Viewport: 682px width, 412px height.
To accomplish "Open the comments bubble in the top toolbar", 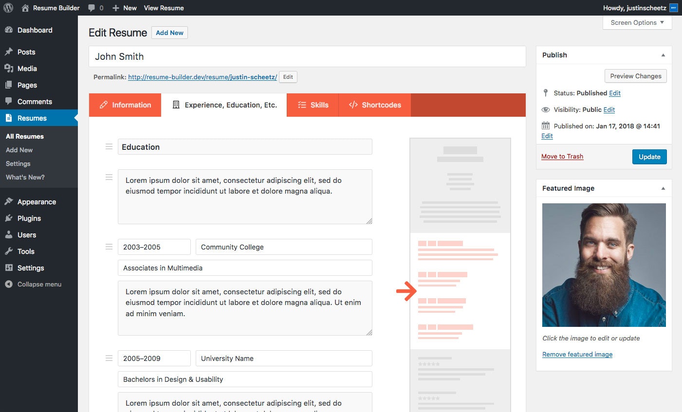I will [x=95, y=7].
